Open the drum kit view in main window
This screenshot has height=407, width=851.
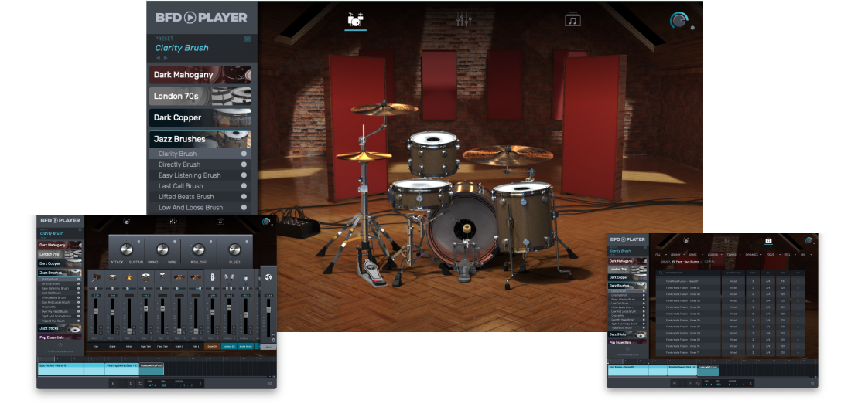(355, 21)
